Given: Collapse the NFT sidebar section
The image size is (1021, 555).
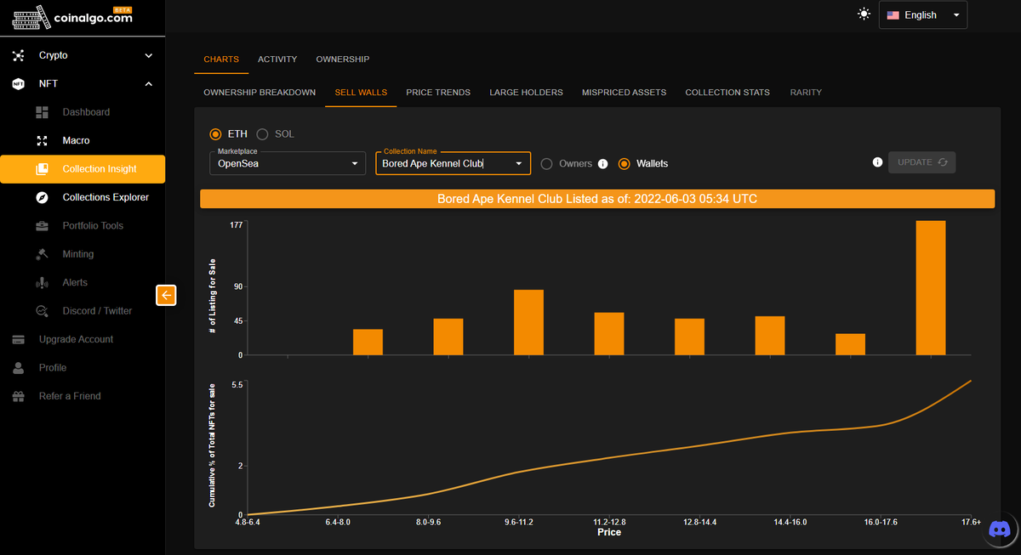Looking at the screenshot, I should [x=83, y=84].
